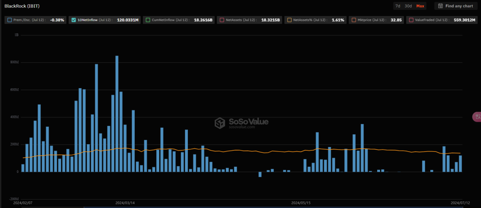Toggle the NetAssets% series checkbox
The width and height of the screenshot is (481, 208).
(x=289, y=20)
